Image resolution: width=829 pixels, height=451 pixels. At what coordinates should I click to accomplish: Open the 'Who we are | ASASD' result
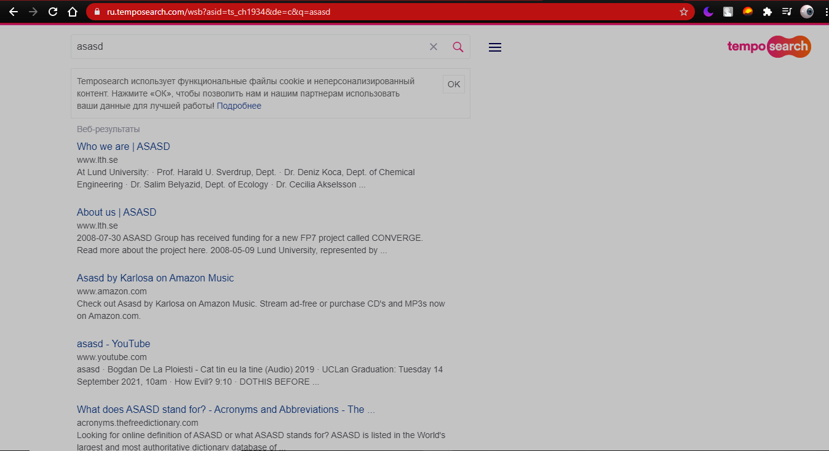[124, 146]
